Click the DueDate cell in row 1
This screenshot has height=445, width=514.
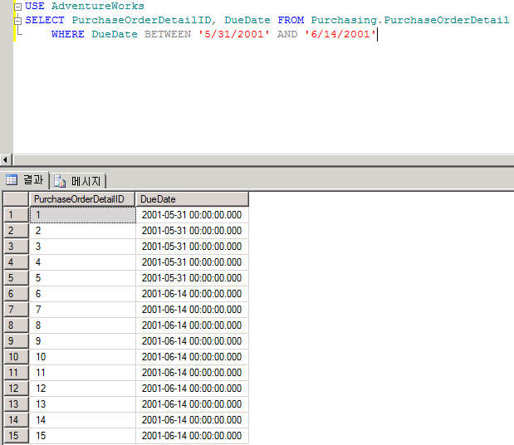tap(192, 215)
